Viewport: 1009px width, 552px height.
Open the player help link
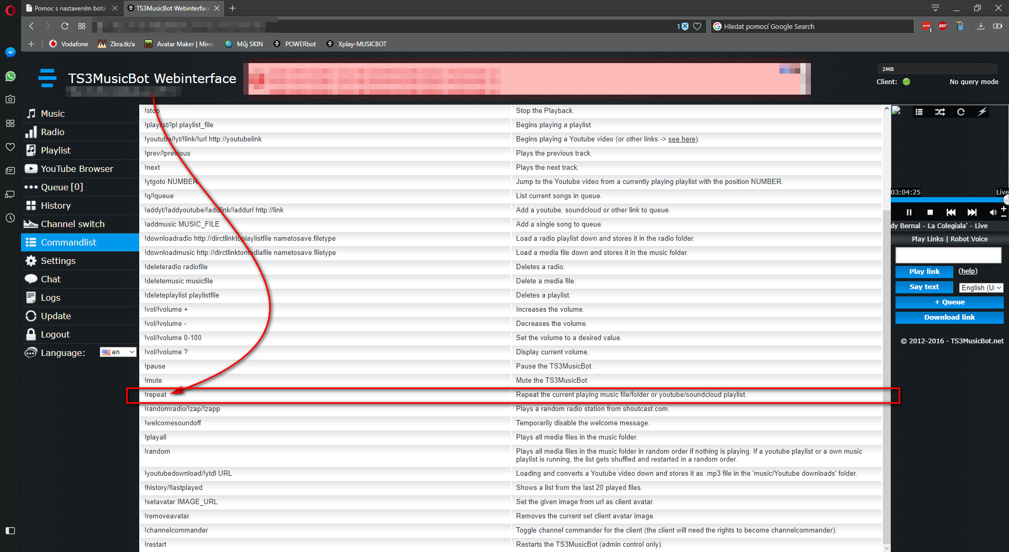tap(968, 271)
